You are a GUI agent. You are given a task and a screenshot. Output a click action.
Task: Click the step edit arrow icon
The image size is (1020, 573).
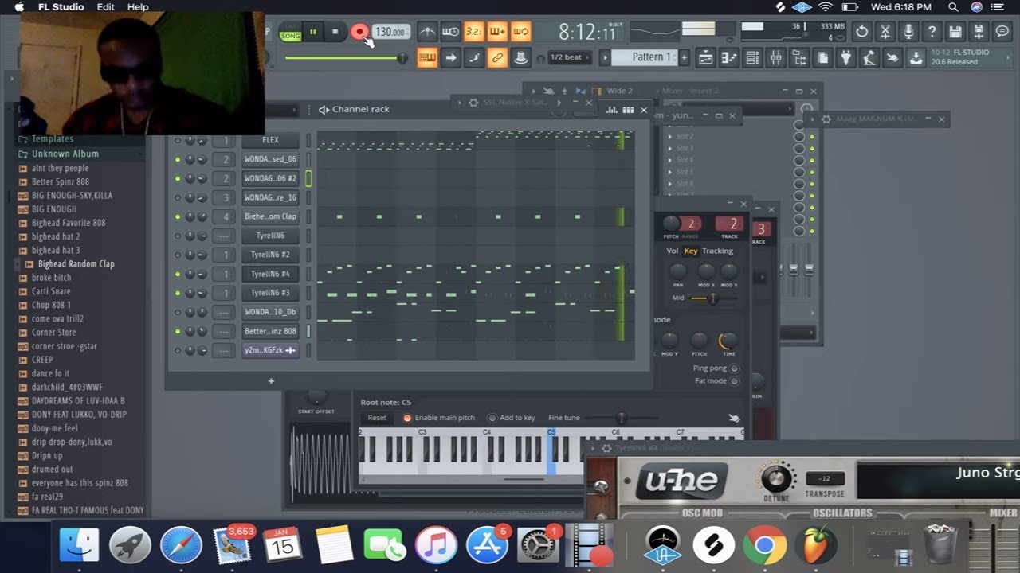[450, 57]
